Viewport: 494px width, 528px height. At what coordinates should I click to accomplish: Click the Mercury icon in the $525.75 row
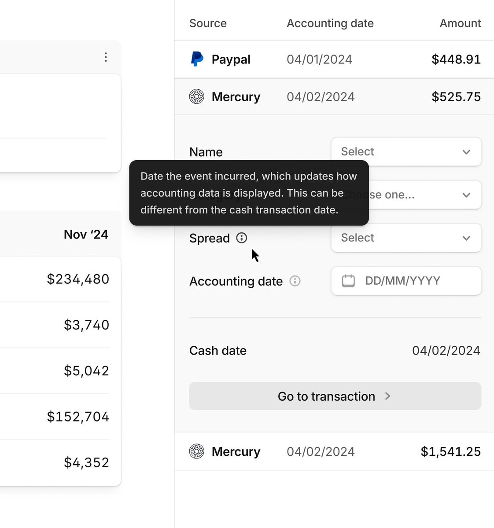197,96
